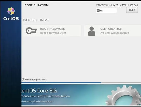The image size is (141, 107).
Task: Click the SpecialInterestGroup wiki link
Action: (x=37, y=101)
